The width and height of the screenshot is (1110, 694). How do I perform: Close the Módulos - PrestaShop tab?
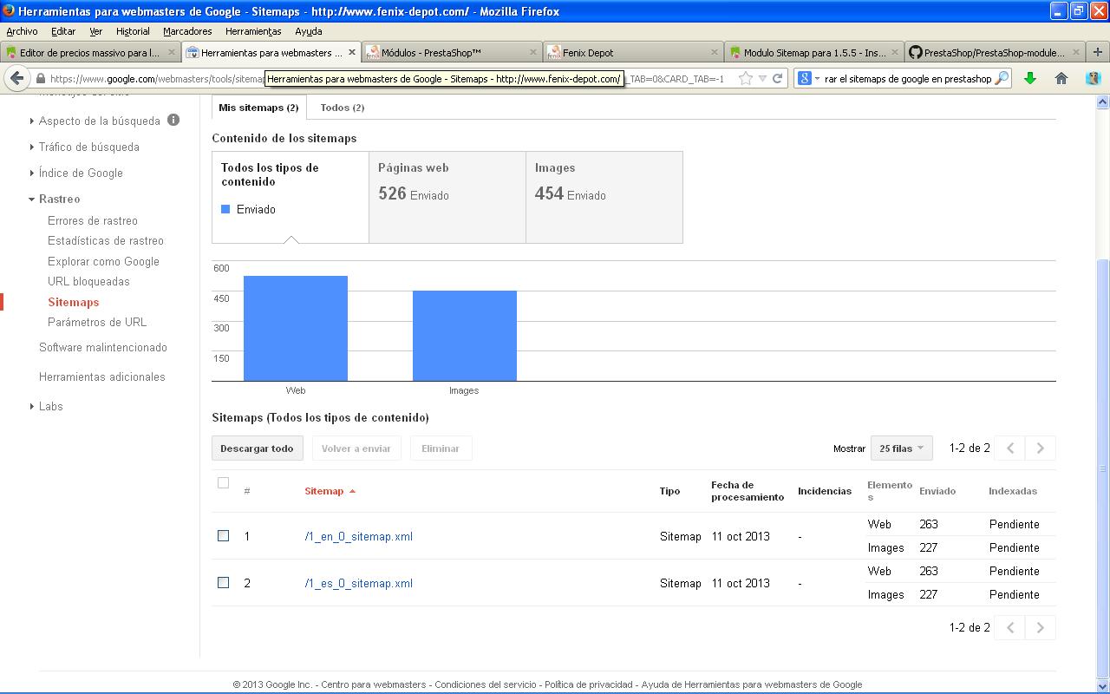pos(532,52)
